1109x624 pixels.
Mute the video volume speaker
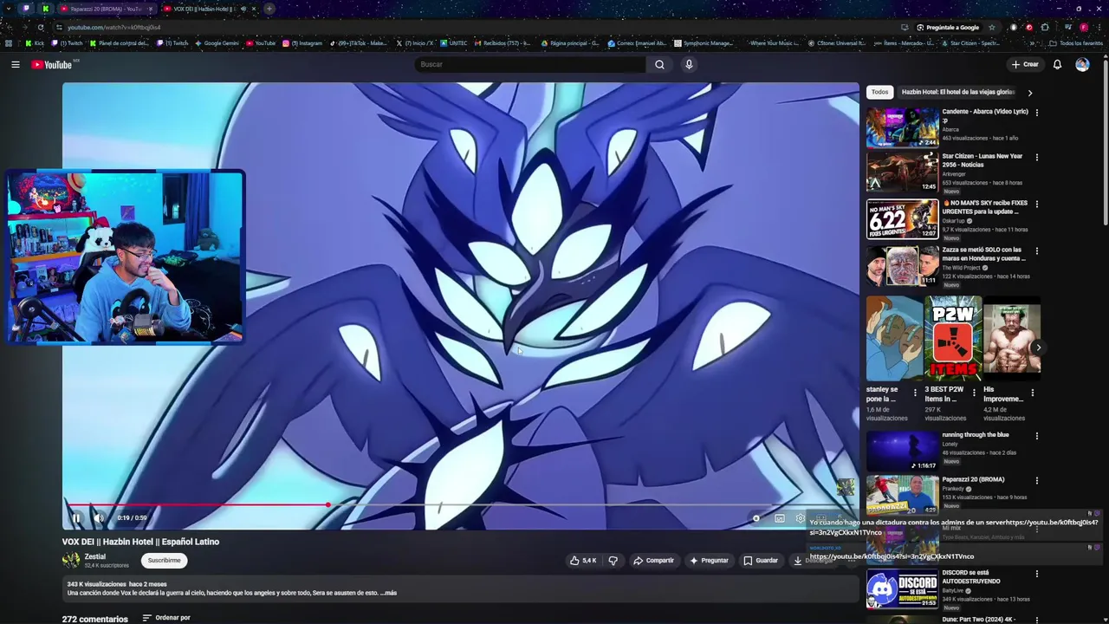[x=99, y=518]
